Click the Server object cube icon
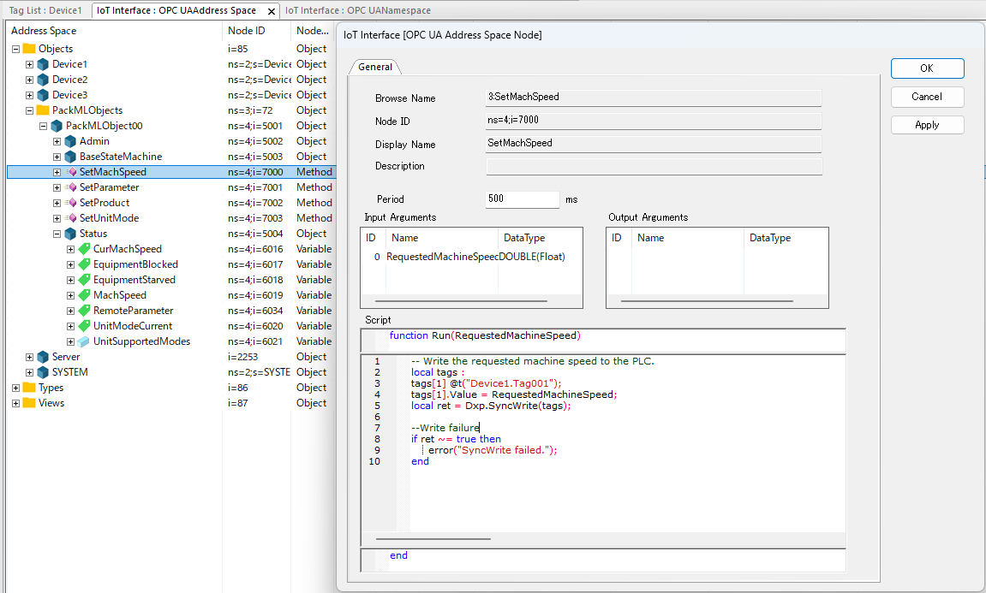Viewport: 986px width, 593px height. tap(43, 357)
